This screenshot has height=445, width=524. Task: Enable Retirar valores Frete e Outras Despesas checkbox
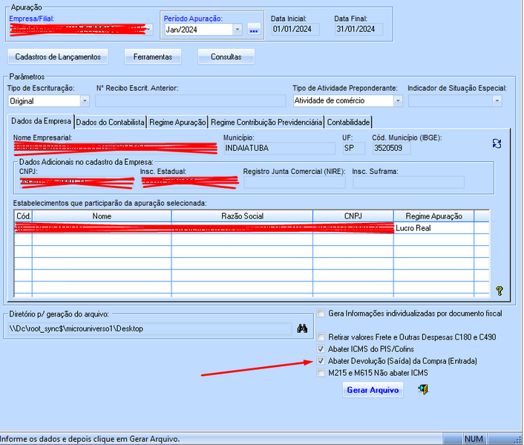[x=321, y=337]
